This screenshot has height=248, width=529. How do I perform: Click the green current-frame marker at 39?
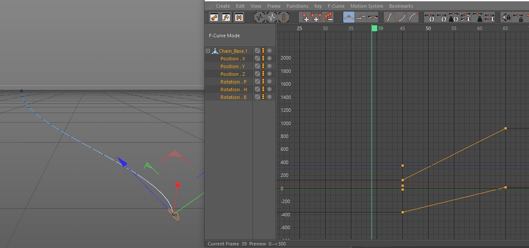[x=374, y=28]
